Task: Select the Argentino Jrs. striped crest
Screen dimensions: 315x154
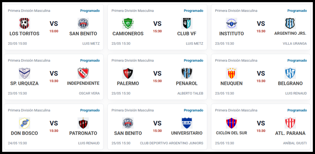Action: coord(290,23)
